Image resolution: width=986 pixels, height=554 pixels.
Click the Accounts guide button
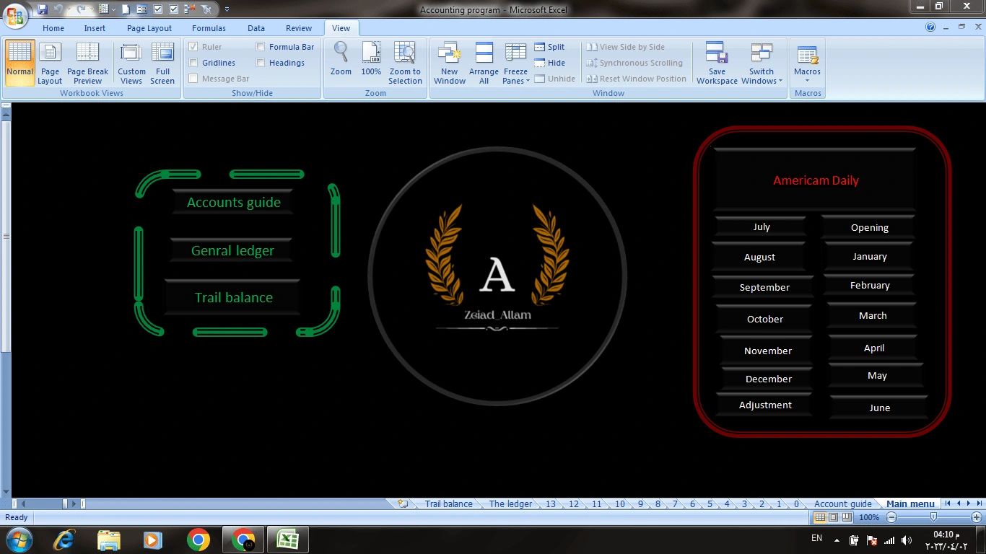point(233,202)
